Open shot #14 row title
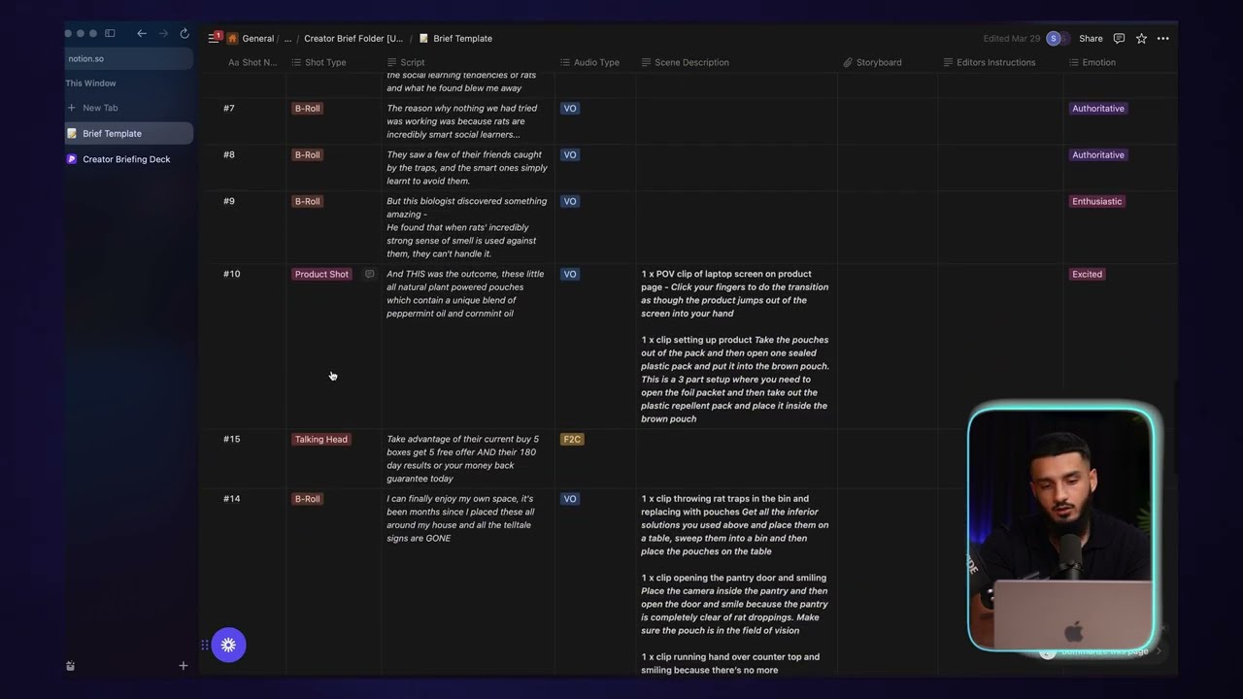 coord(231,499)
